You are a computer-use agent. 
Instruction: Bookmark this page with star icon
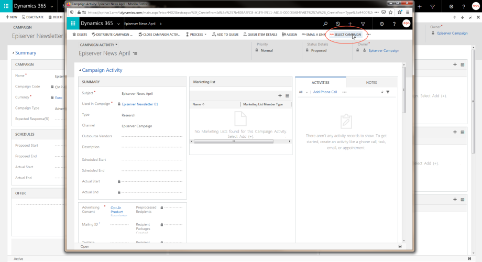(390, 12)
